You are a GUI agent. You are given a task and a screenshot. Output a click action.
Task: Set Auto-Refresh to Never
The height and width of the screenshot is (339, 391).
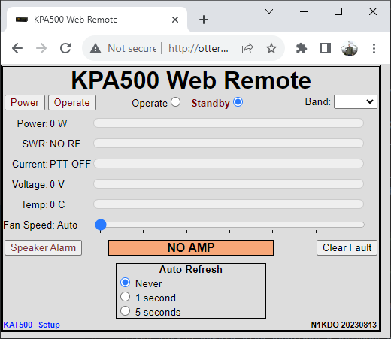pyautogui.click(x=126, y=283)
